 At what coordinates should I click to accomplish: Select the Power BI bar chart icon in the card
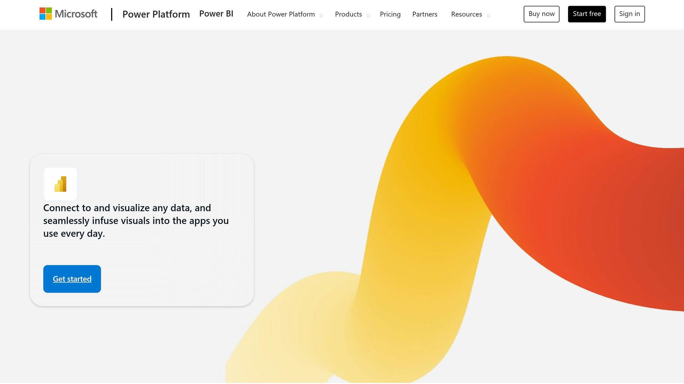[60, 184]
